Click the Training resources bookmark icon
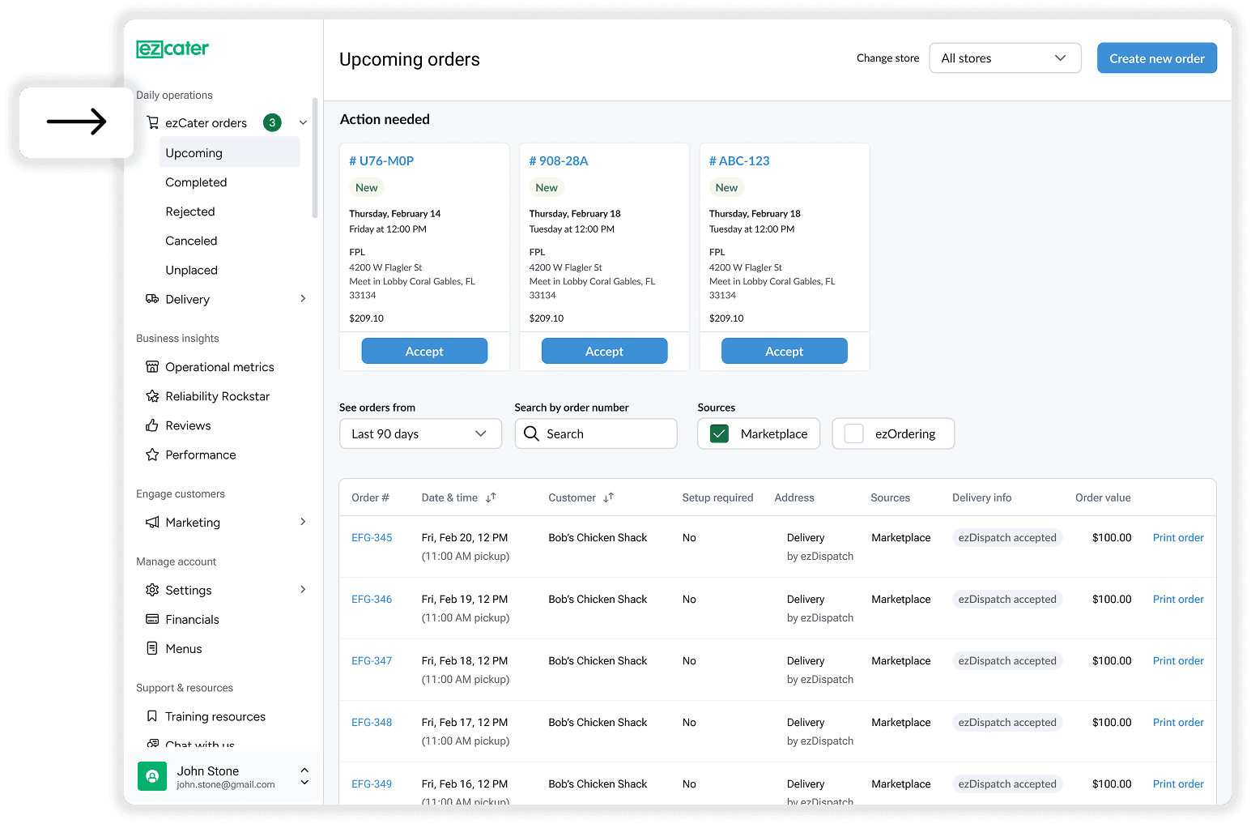Viewport: 1251px width, 824px height. pyautogui.click(x=152, y=716)
